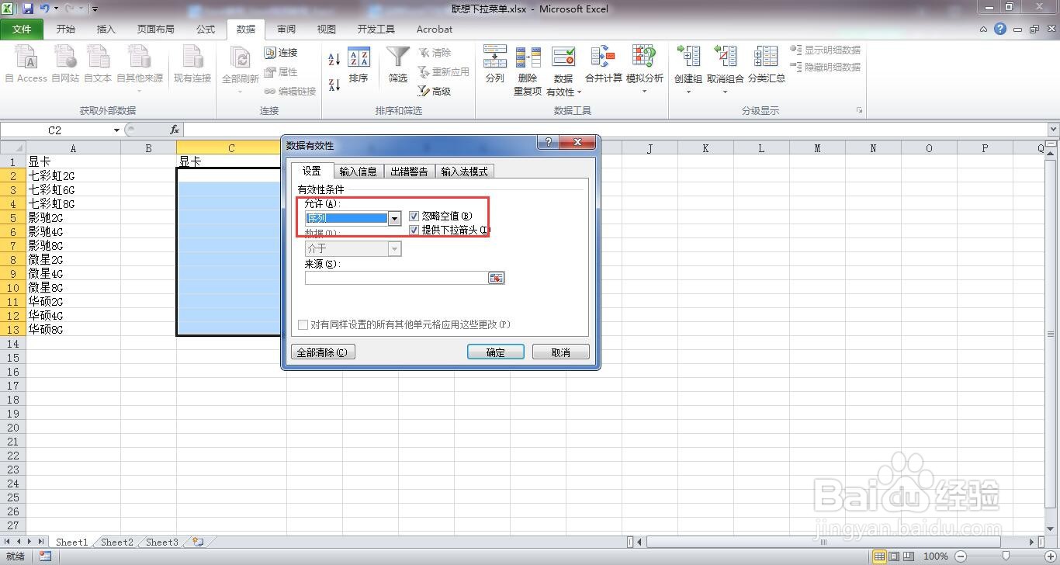Open customize quick access toolbar dropdown

[x=95, y=9]
